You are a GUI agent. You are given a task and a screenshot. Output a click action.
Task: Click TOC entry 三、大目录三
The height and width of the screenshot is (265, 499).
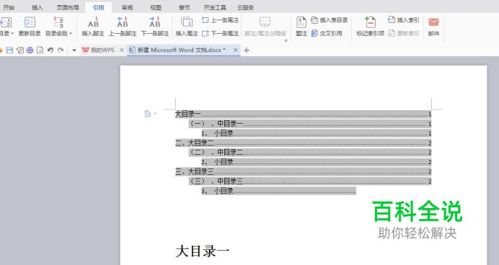pos(304,172)
